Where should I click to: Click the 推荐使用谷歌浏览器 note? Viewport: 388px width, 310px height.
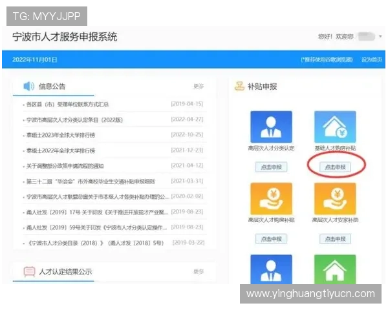[x=327, y=59]
